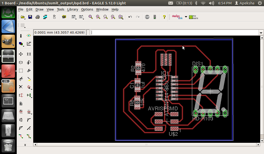Select the Show eye tool

click(29, 35)
